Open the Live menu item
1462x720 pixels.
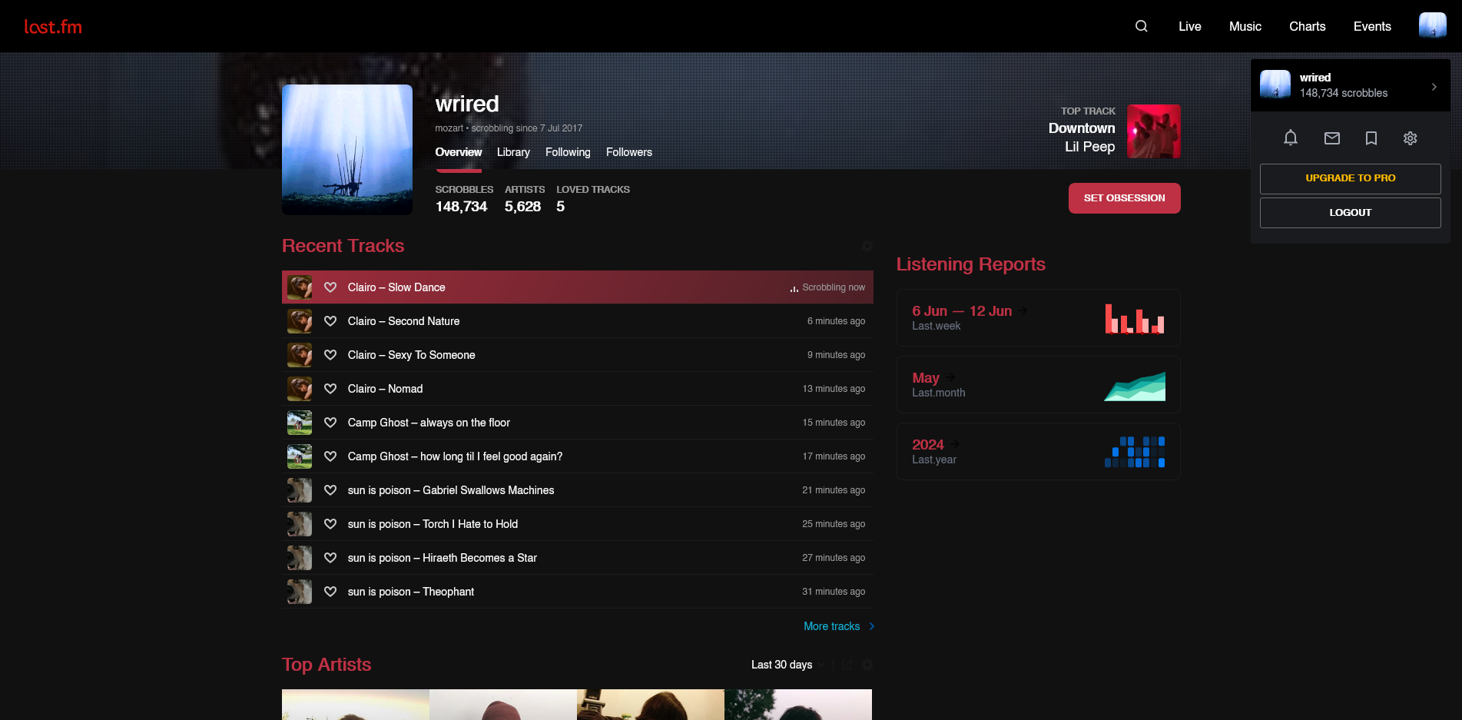point(1190,26)
